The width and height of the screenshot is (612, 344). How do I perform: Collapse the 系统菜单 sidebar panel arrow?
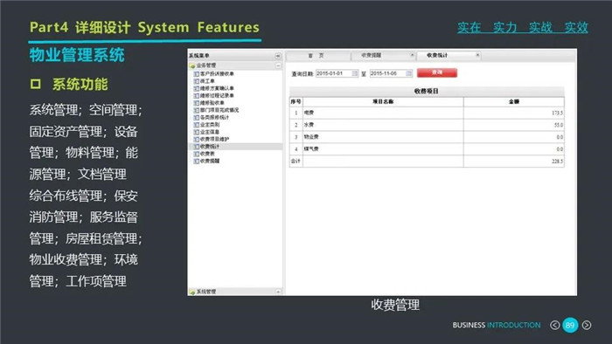(x=278, y=56)
